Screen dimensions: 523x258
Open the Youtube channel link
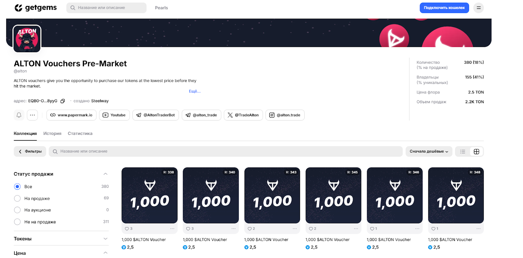tap(114, 115)
